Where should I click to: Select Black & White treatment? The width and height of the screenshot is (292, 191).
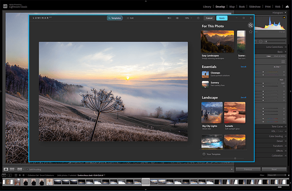pyautogui.click(x=279, y=56)
